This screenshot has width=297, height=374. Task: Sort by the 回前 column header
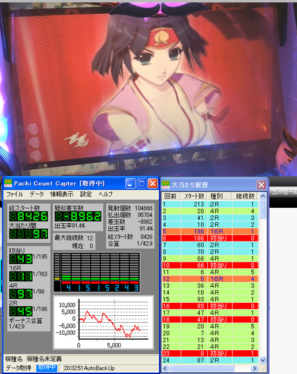click(x=171, y=196)
